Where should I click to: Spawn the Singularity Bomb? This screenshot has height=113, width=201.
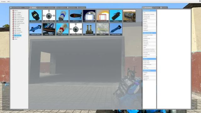click(89, 29)
